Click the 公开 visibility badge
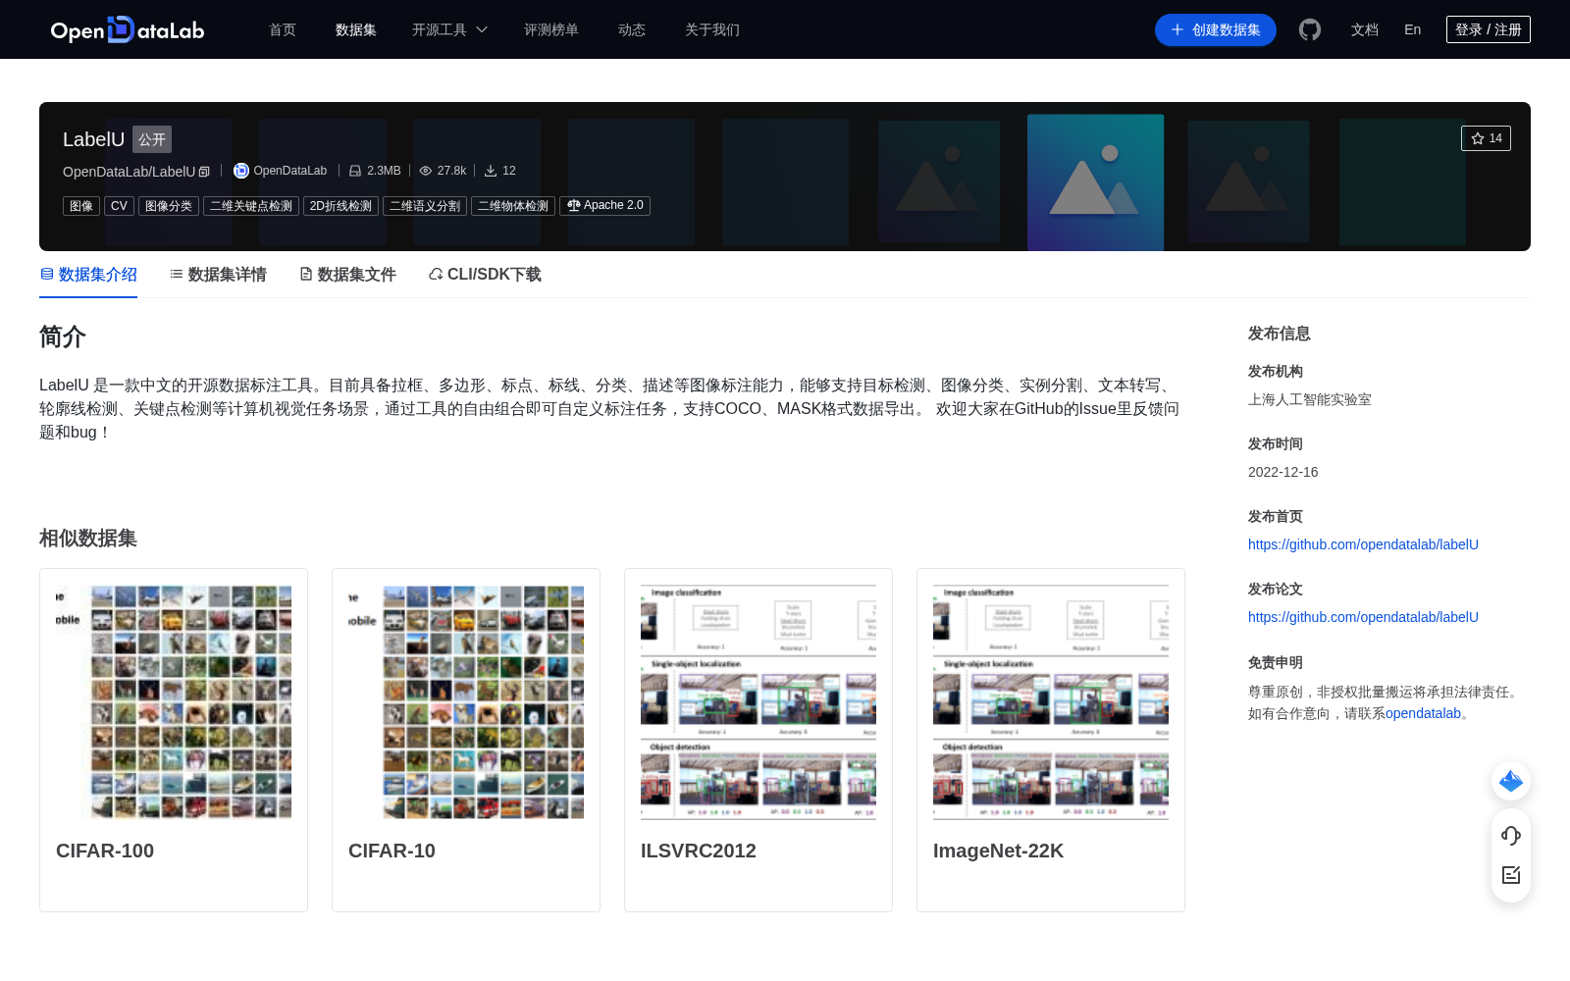The width and height of the screenshot is (1570, 981). (x=152, y=139)
